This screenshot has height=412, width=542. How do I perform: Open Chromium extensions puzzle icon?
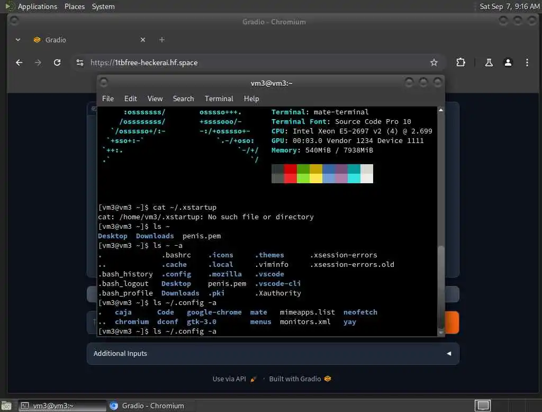tap(461, 62)
